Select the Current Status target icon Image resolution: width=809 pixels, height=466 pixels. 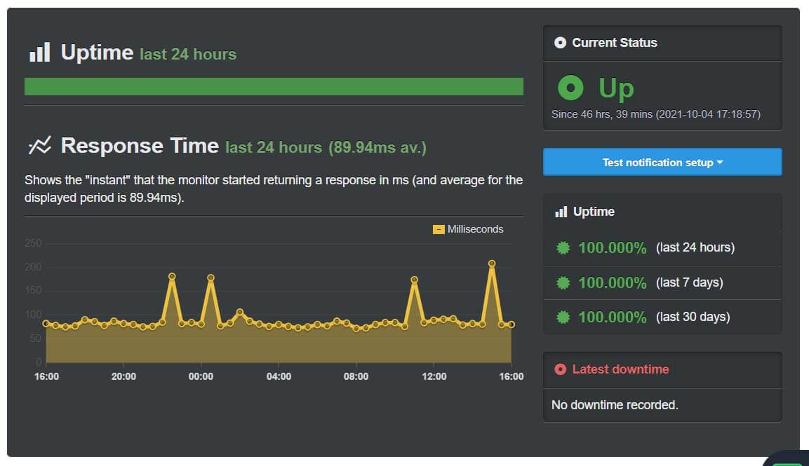tap(559, 43)
